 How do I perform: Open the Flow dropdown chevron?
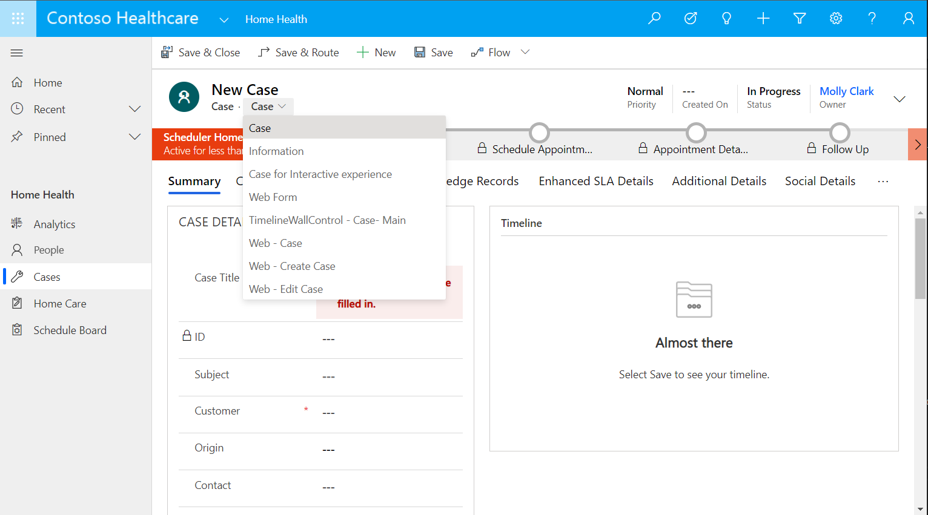pyautogui.click(x=525, y=52)
